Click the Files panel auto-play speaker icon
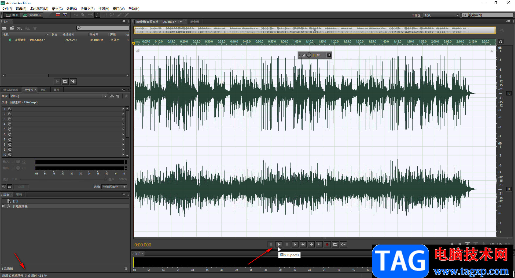Image resolution: width=515 pixels, height=278 pixels. pos(73,81)
